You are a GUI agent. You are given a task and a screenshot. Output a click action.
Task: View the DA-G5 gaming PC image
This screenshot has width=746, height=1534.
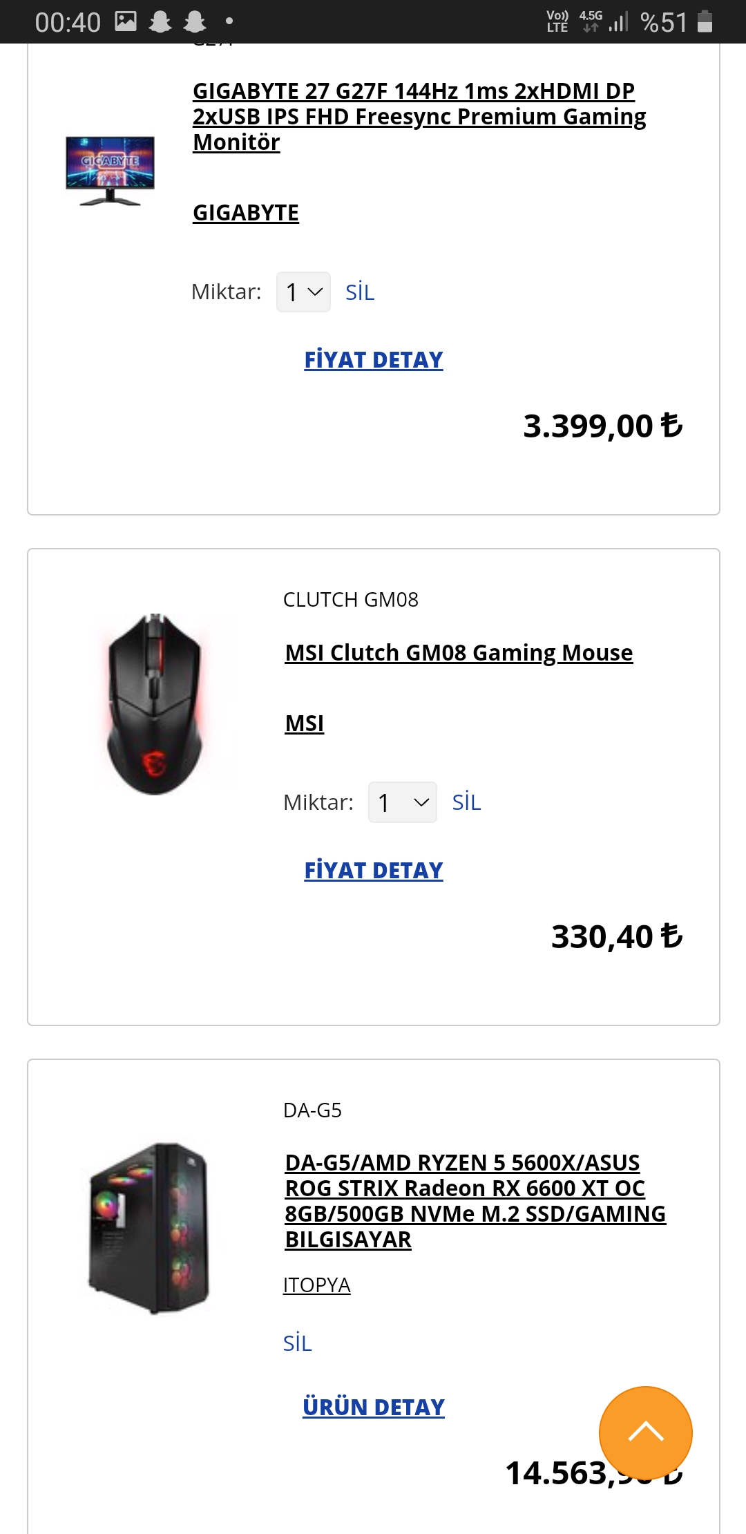tap(149, 1228)
